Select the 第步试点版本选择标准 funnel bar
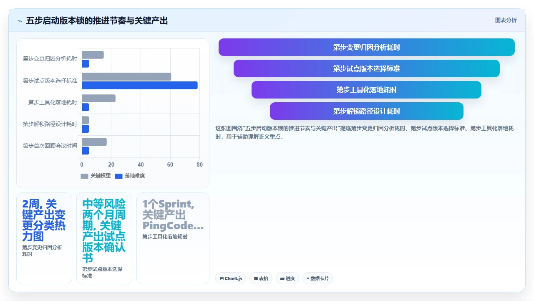Viewport: 534px width, 301px height. pyautogui.click(x=366, y=68)
